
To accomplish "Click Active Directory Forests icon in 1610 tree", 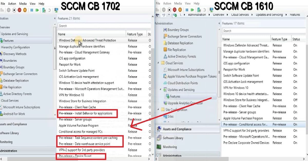I will coord(165,56).
